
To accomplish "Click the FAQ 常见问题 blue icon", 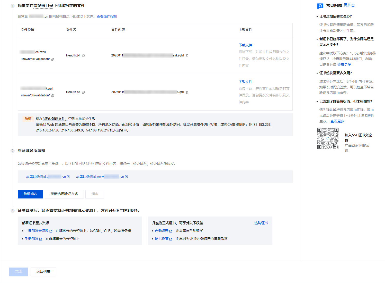I will point(320,6).
